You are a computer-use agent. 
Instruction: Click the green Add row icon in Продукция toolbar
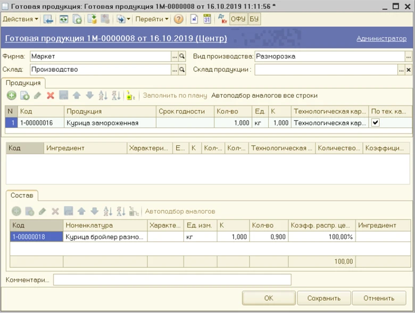[11, 96]
